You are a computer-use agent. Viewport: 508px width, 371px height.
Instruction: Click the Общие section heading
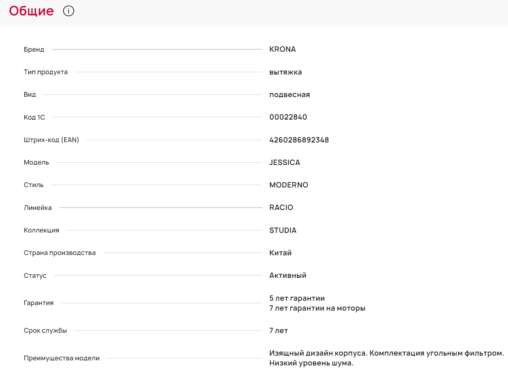click(x=32, y=11)
